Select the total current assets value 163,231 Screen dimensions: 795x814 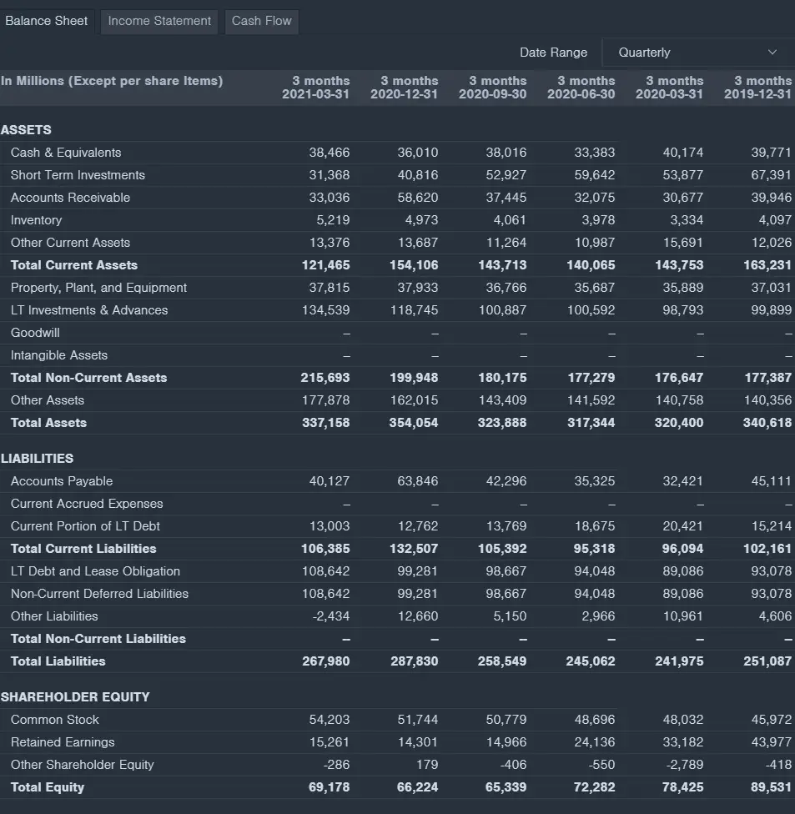click(x=767, y=265)
